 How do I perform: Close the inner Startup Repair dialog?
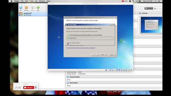(x=114, y=25)
